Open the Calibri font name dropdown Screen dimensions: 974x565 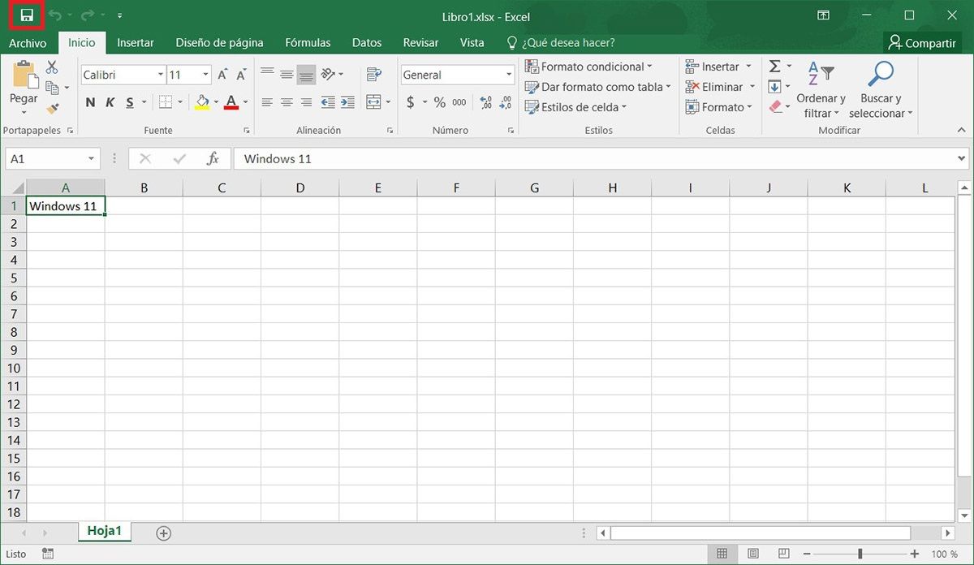[159, 74]
